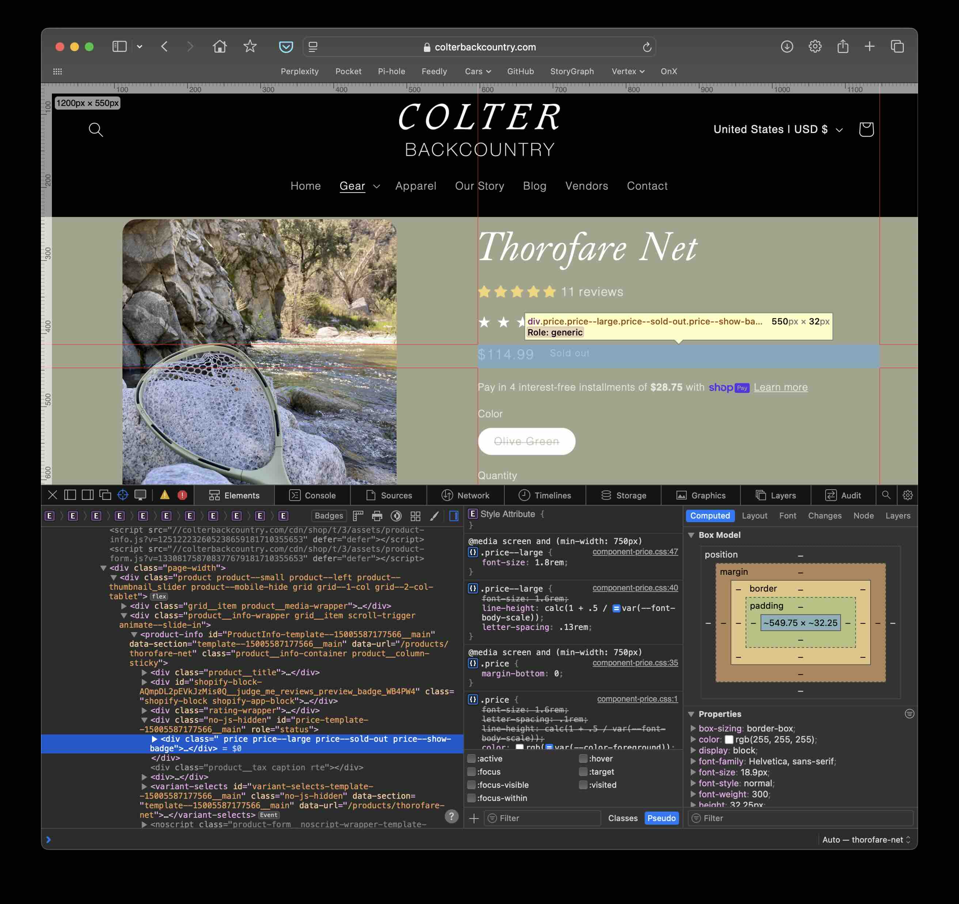
Task: Toggle the paint flashing brush icon
Action: (434, 516)
